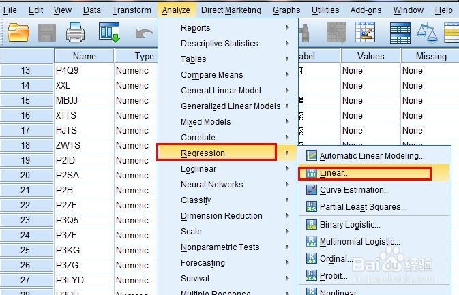The width and height of the screenshot is (459, 295).
Task: Click the Undo arrow toolbar icon
Action: click(144, 33)
